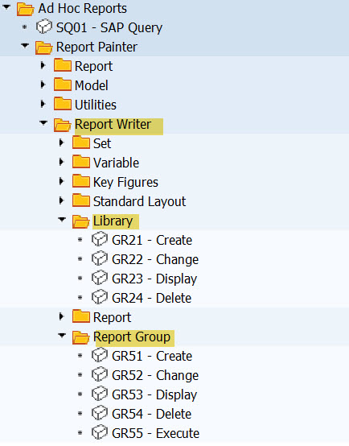Collapse the Library node arrow
Screen dimensions: 349x446
pos(62,219)
